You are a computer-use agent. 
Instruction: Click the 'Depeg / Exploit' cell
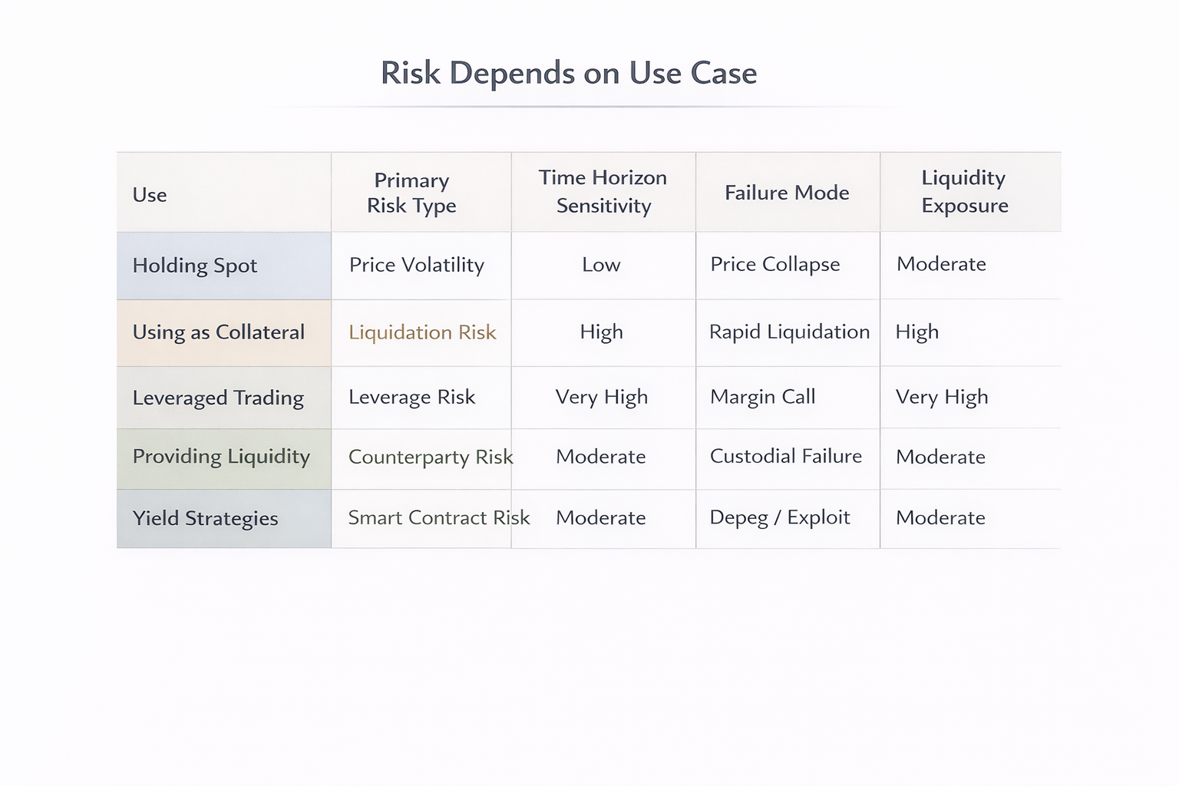coord(780,517)
